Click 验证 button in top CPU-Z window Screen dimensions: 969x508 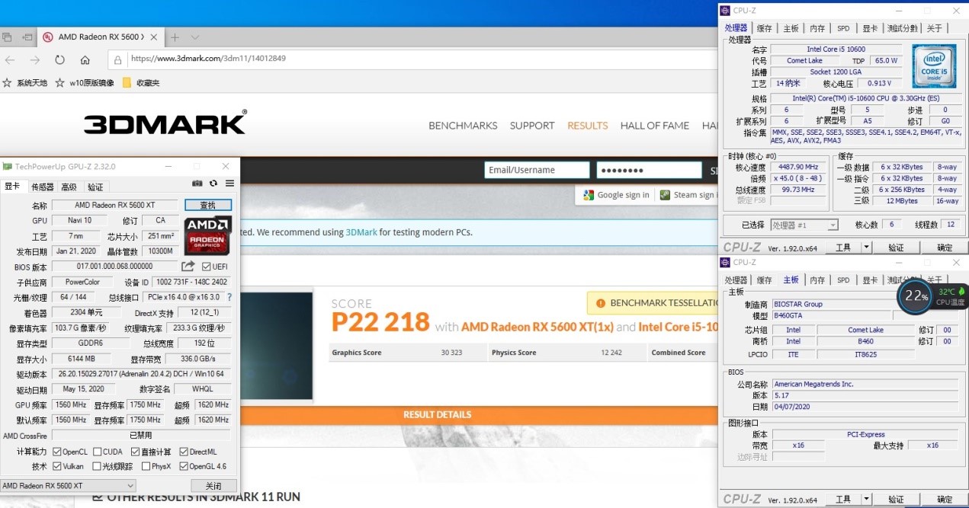(896, 248)
